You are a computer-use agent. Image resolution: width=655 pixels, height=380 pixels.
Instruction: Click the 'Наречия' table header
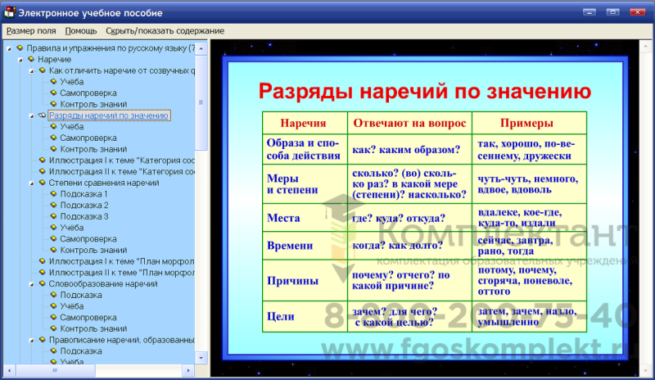pyautogui.click(x=303, y=123)
